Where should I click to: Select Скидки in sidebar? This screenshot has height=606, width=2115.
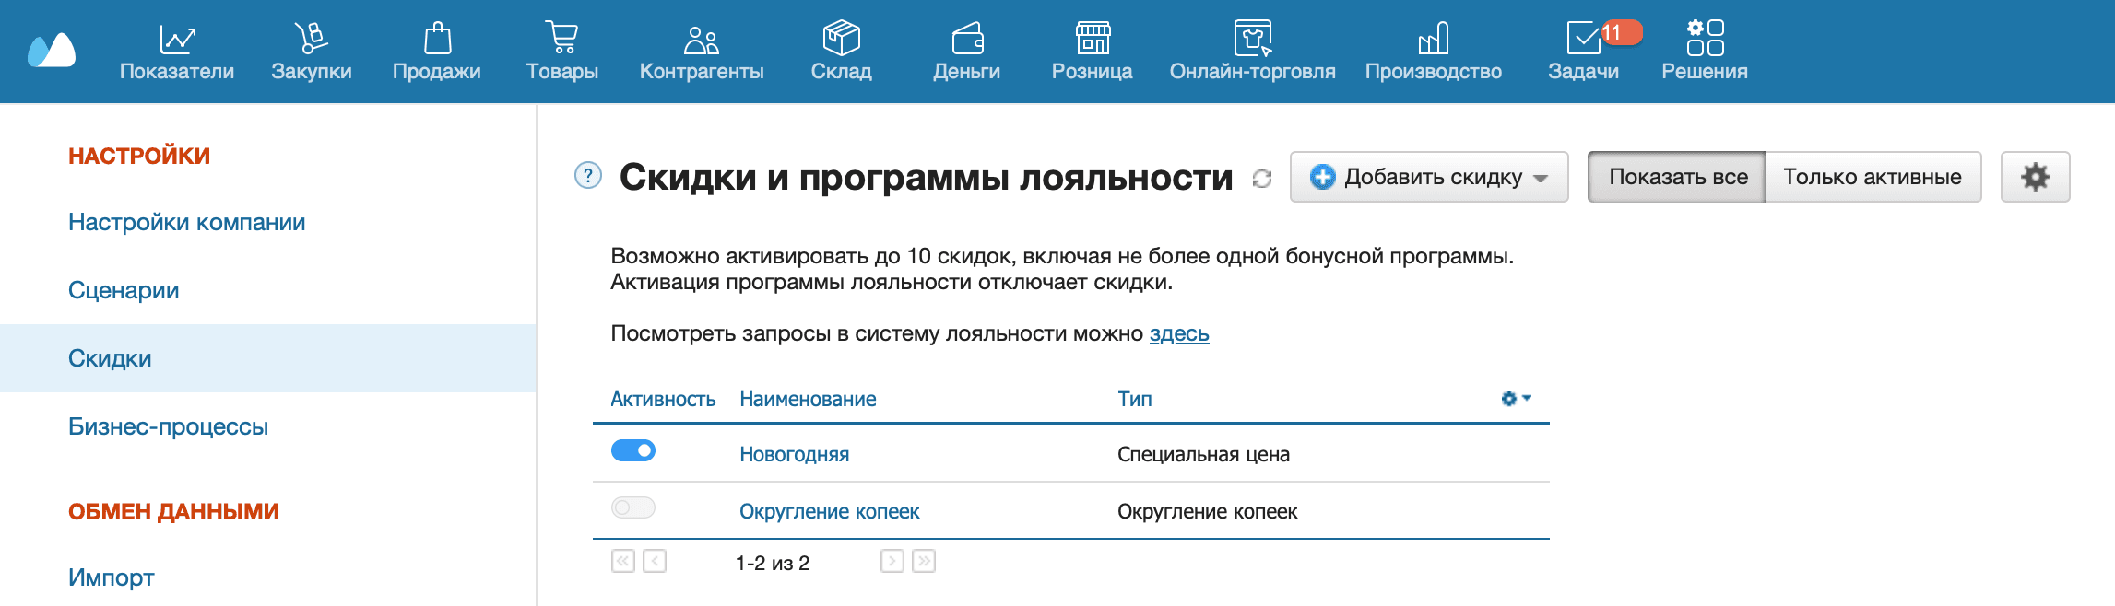(x=267, y=358)
